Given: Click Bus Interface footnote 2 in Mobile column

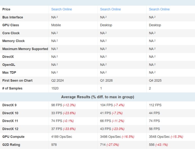Looking at the screenshot, I should pyautogui.click(x=57, y=17).
